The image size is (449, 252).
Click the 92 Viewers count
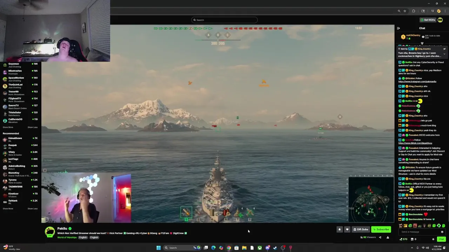(x=368, y=237)
